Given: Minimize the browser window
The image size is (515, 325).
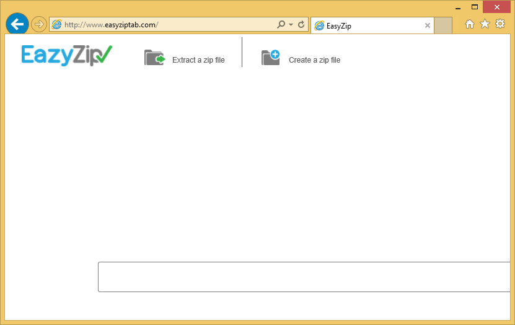Looking at the screenshot, I should click(x=458, y=7).
